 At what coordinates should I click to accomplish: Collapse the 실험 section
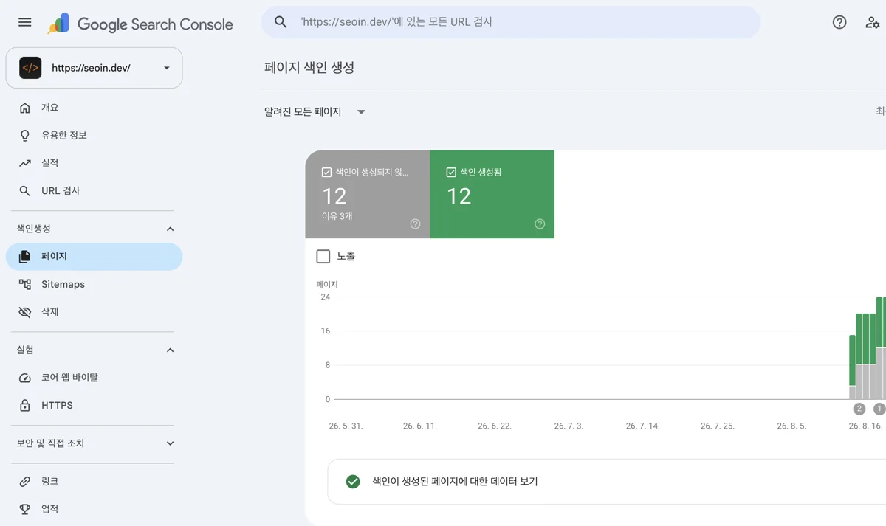point(170,350)
